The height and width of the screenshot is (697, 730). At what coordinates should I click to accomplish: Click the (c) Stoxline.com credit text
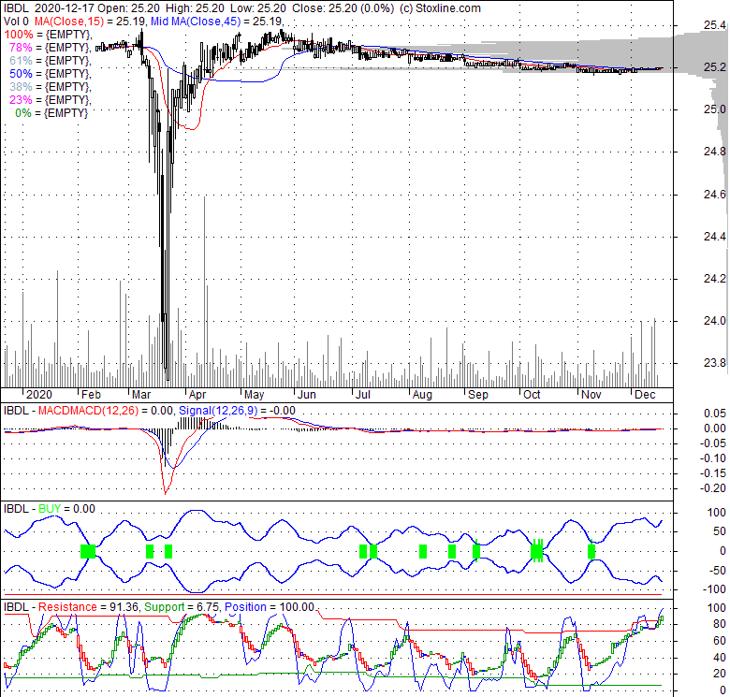pos(440,8)
